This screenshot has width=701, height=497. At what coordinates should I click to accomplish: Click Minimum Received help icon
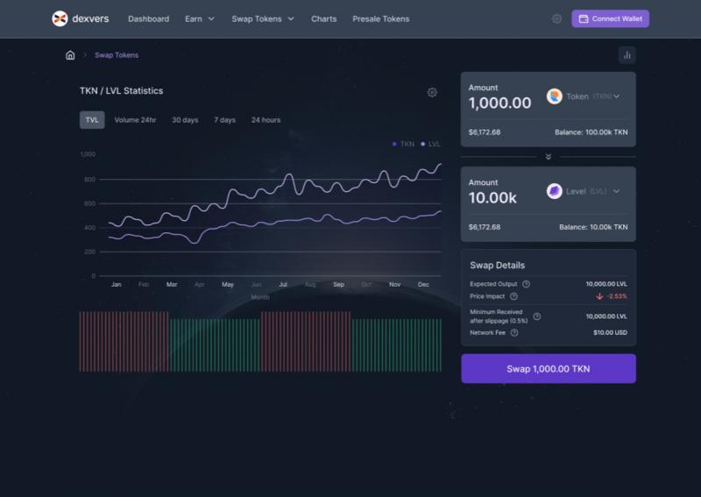(537, 316)
